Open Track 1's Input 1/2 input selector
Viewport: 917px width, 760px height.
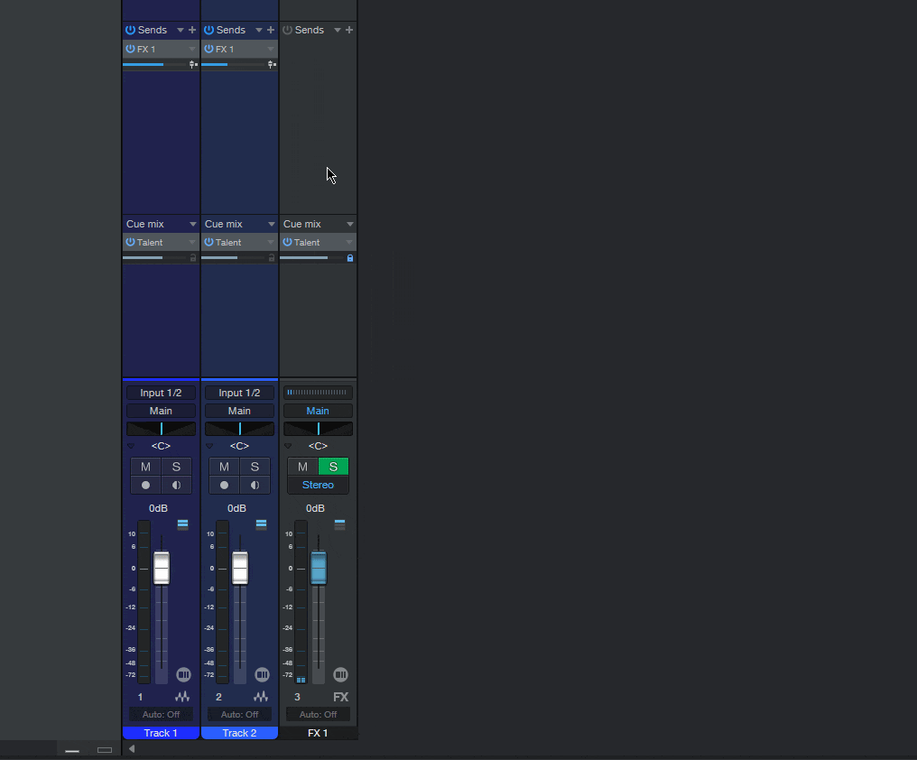tap(161, 393)
